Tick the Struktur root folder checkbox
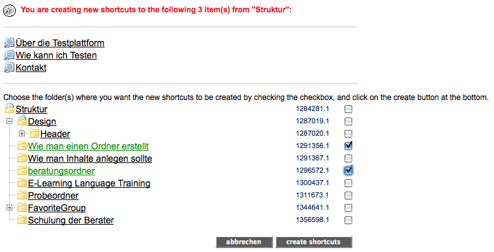494x252 pixels. pyautogui.click(x=348, y=109)
